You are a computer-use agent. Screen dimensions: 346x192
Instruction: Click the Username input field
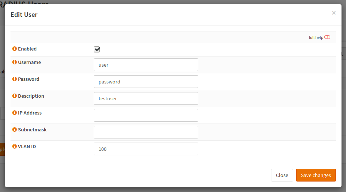(x=146, y=65)
